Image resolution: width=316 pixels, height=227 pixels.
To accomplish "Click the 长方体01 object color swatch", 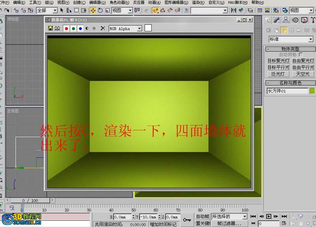I will 312,91.
